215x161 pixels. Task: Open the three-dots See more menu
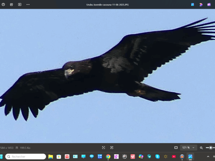point(28,4)
